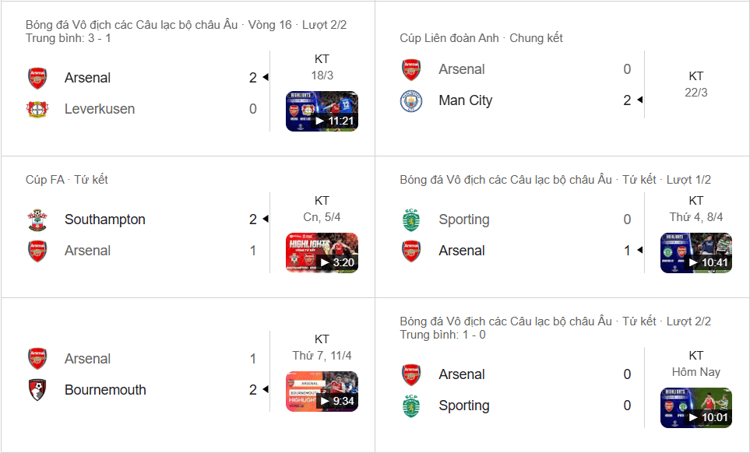This screenshot has width=750, height=453.
Task: Click the Sporting team name in today's match
Action: click(x=464, y=406)
